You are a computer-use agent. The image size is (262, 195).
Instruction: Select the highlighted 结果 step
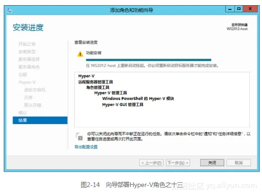(40, 120)
